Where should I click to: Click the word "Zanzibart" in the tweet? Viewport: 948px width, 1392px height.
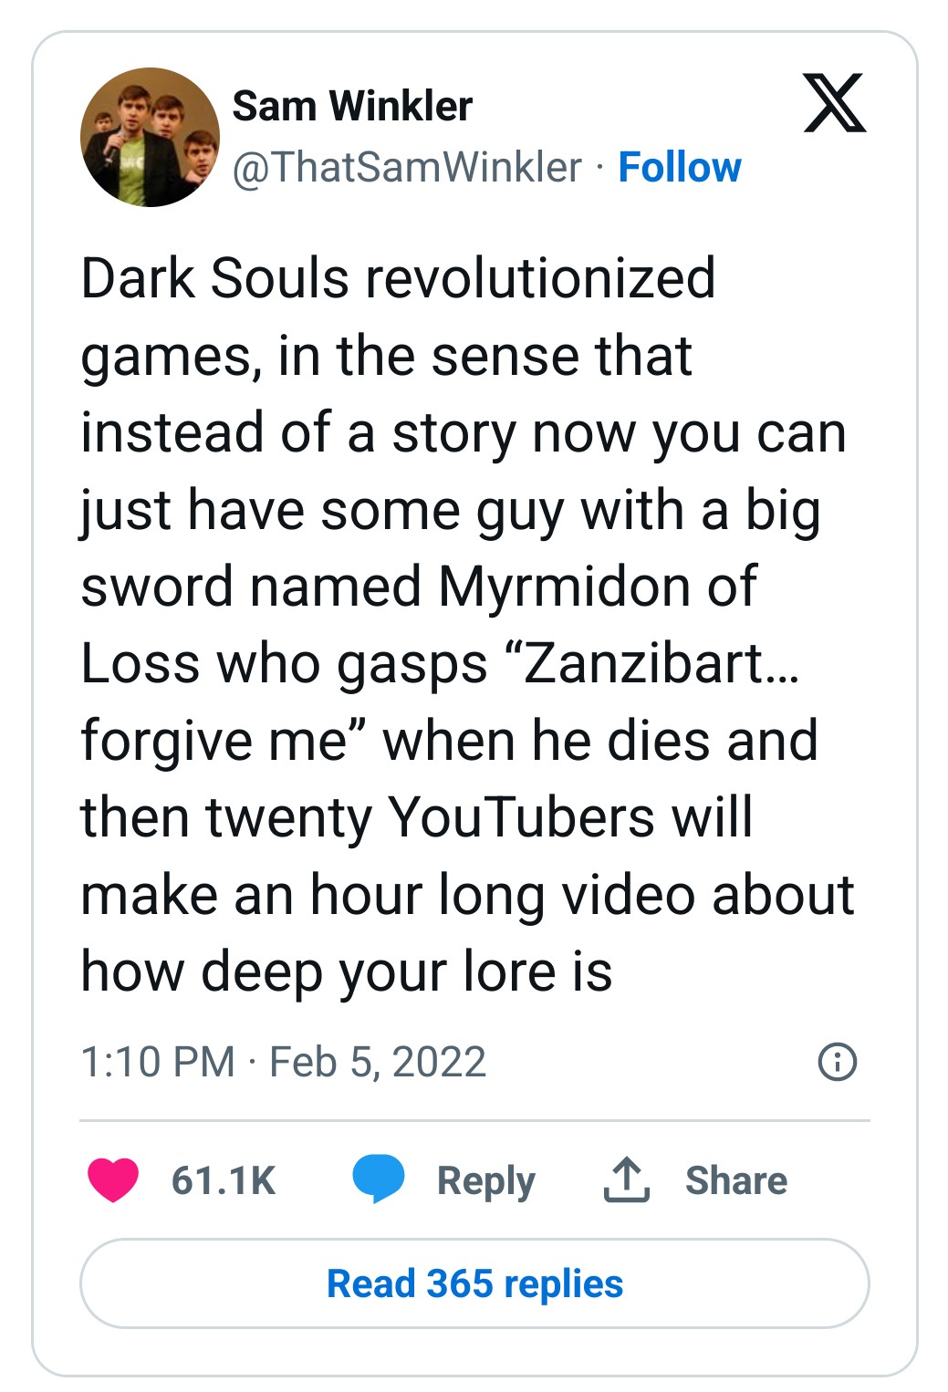pos(643,663)
